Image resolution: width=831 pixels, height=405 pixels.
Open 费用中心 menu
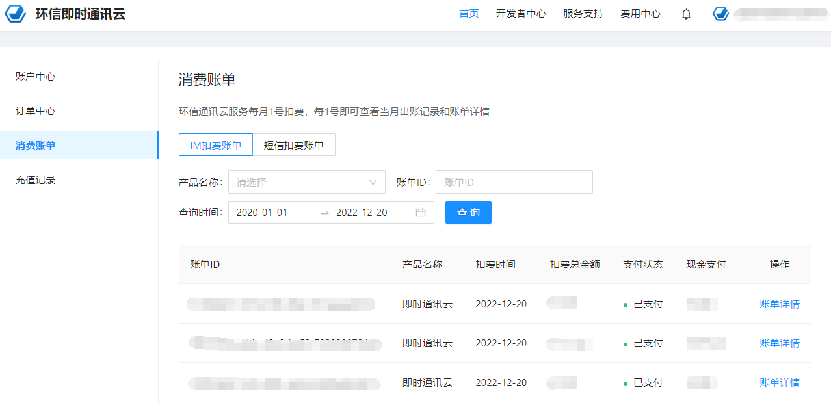(x=640, y=14)
